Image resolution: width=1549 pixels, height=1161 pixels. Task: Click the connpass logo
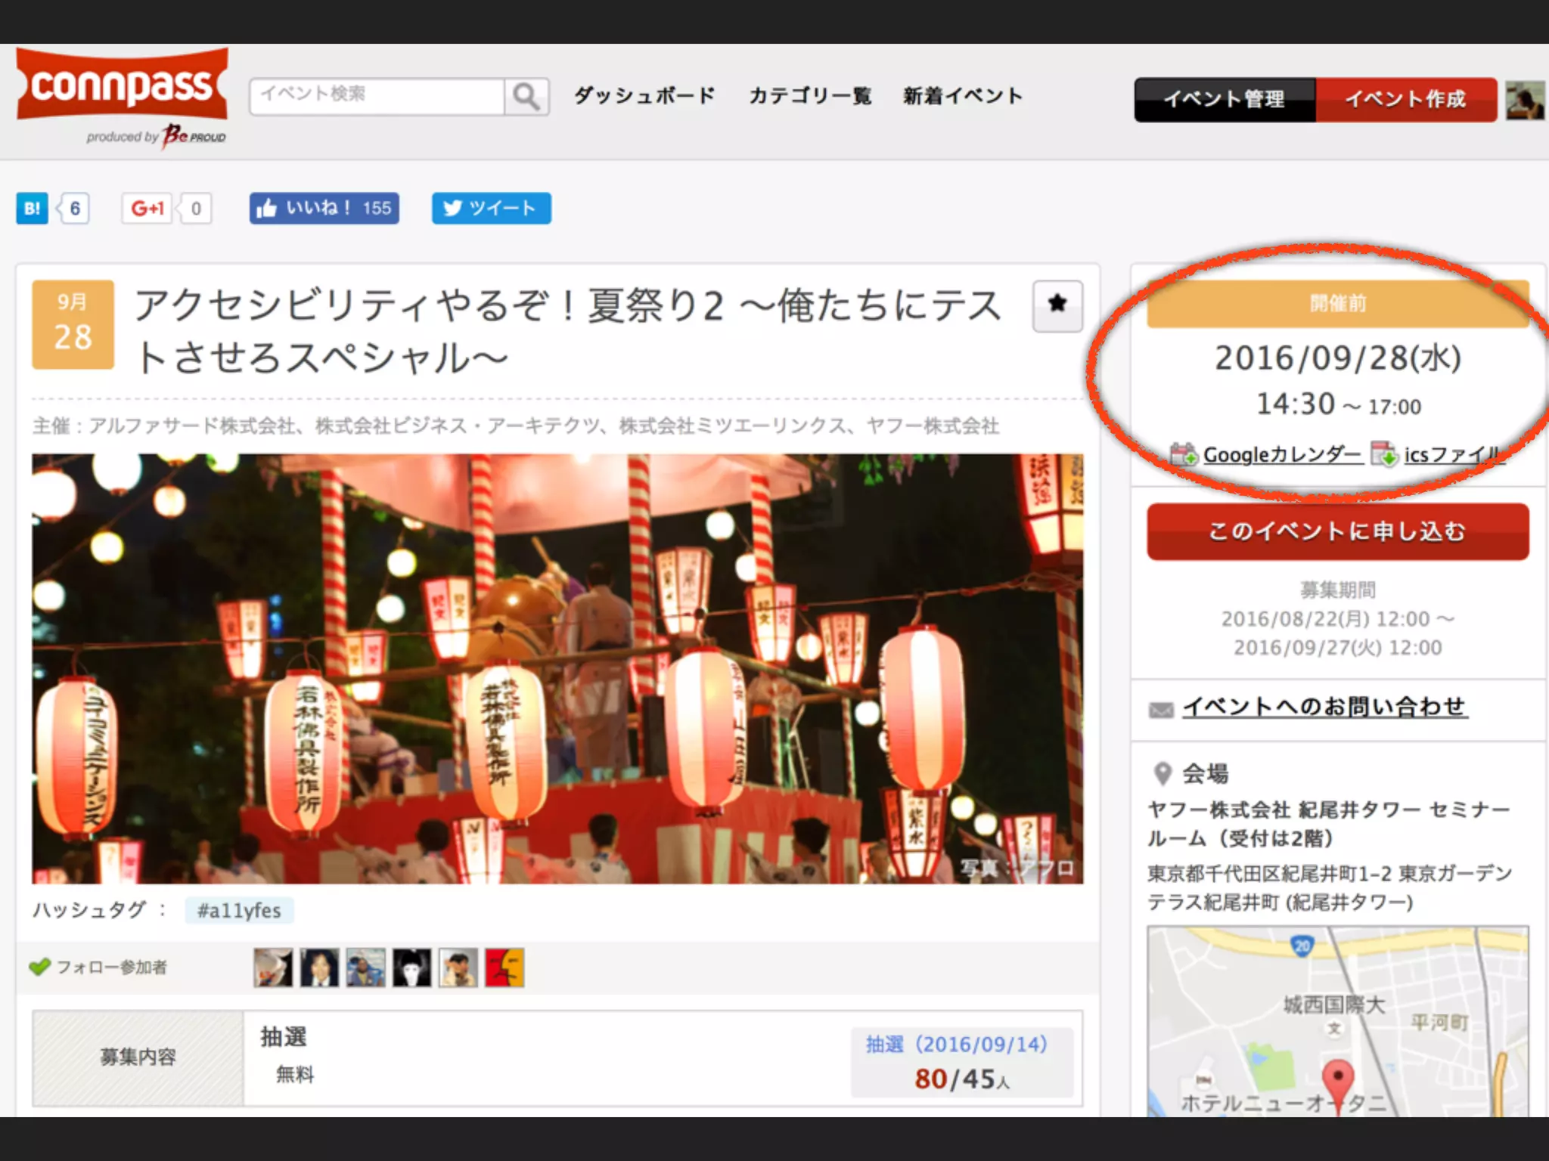[x=122, y=85]
